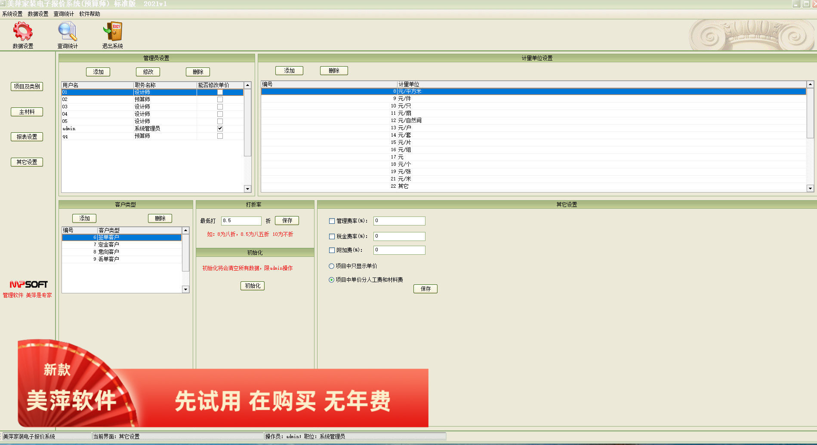The width and height of the screenshot is (817, 445).
Task: Click 添加 in the 计量单位设置 panel
Action: [x=289, y=70]
